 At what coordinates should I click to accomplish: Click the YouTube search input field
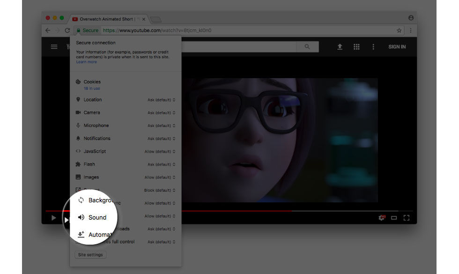pos(239,46)
